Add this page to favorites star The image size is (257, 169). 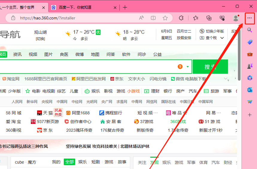pos(165,18)
